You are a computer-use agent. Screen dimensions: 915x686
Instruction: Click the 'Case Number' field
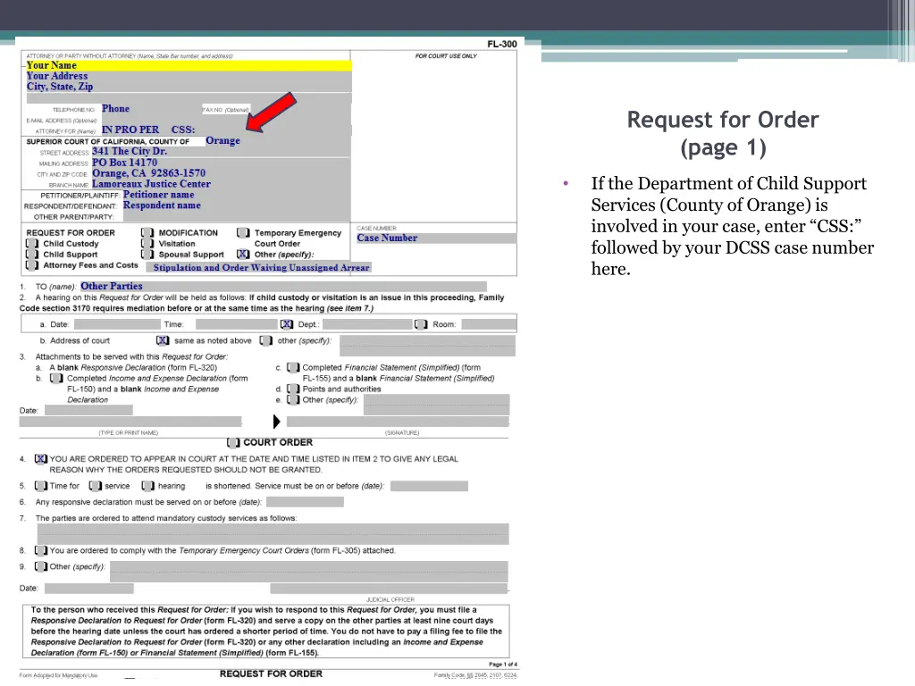pyautogui.click(x=436, y=238)
